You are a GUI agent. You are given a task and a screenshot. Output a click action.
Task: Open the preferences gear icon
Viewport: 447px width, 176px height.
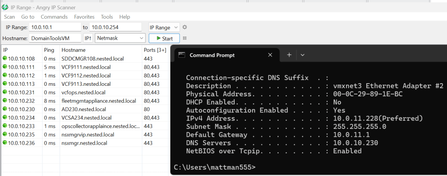coord(184,27)
